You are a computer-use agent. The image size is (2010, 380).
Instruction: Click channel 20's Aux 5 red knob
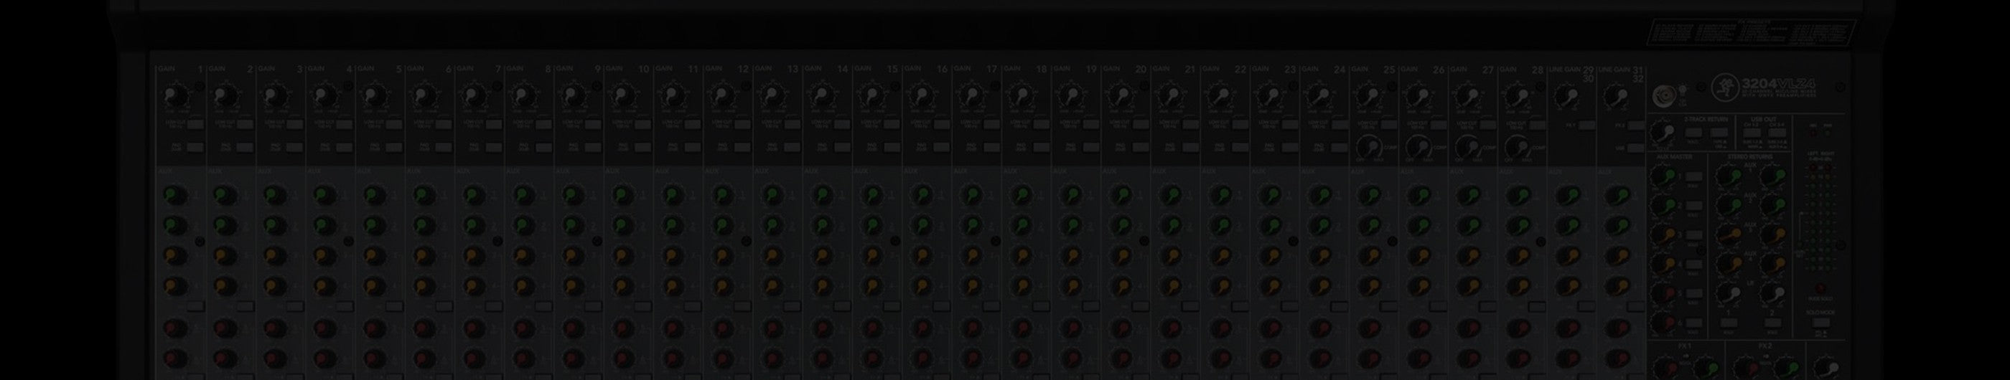click(1120, 328)
